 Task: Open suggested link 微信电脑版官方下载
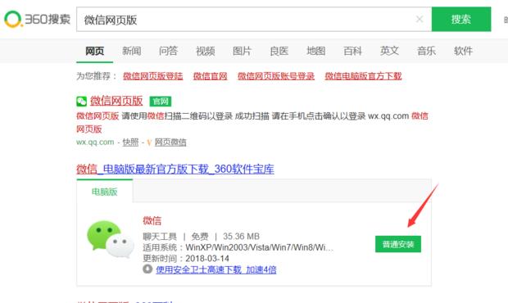coord(363,76)
